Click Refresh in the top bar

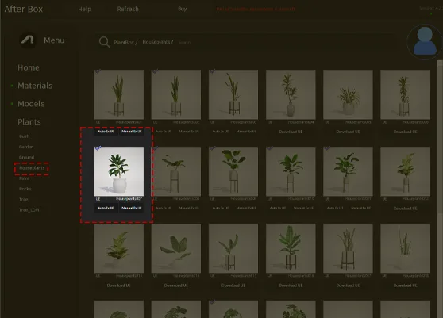pyautogui.click(x=128, y=9)
